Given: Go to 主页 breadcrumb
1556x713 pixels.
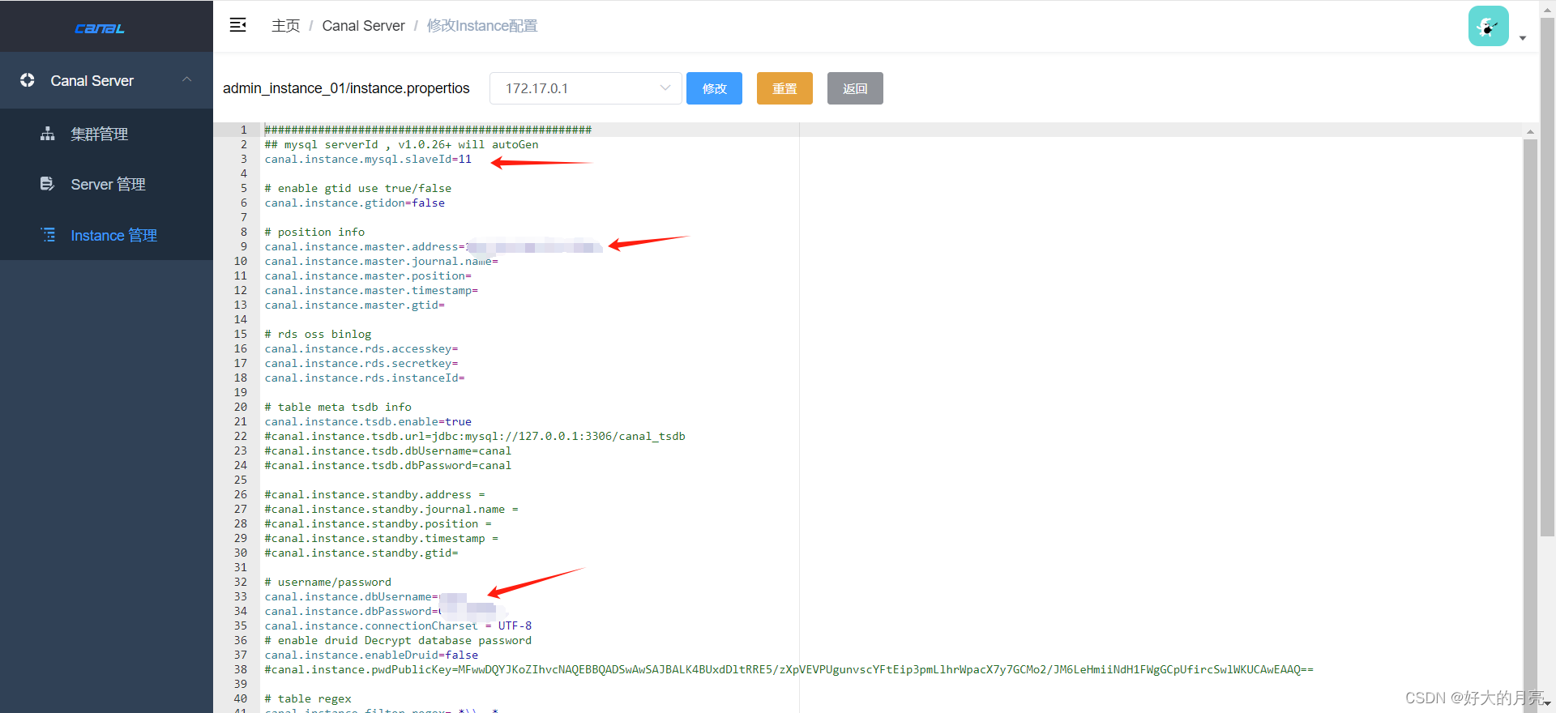Looking at the screenshot, I should pyautogui.click(x=285, y=26).
